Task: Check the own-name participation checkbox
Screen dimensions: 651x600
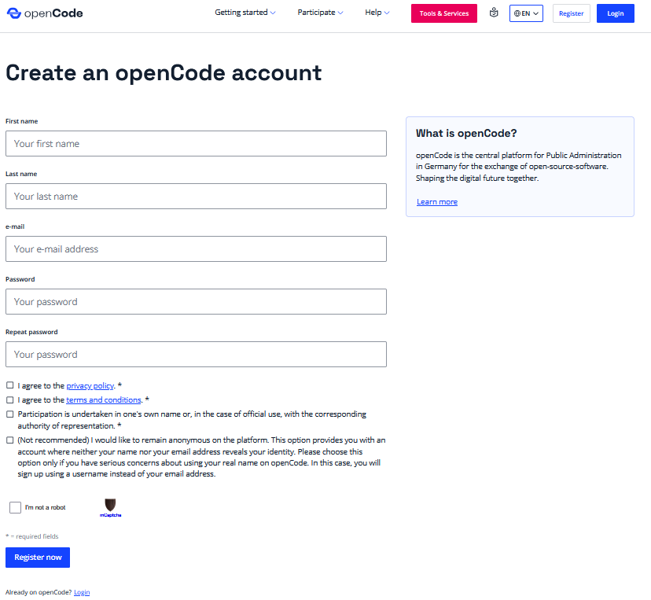Action: click(x=9, y=414)
